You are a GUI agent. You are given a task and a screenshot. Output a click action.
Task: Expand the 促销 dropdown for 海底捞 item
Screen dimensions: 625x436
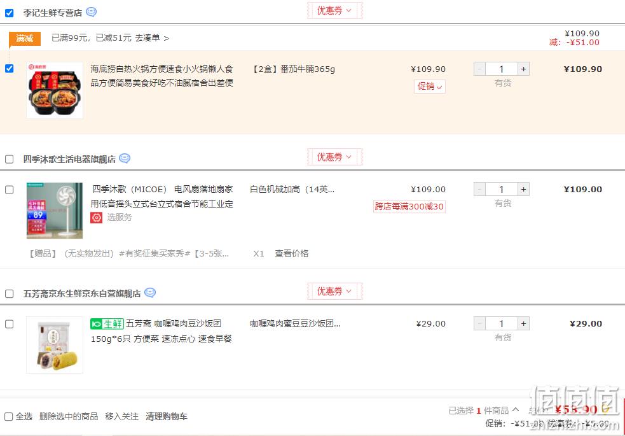(430, 86)
